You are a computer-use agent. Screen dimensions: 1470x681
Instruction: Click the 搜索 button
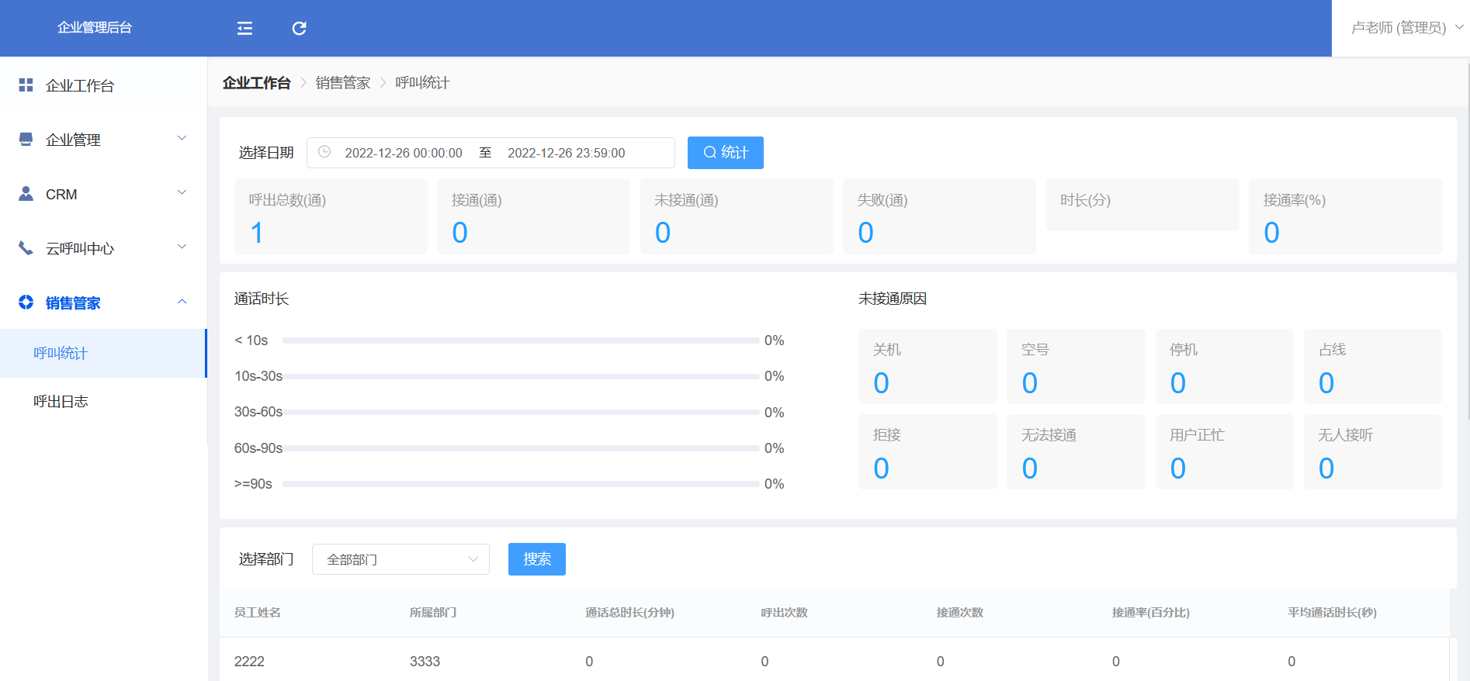[537, 559]
